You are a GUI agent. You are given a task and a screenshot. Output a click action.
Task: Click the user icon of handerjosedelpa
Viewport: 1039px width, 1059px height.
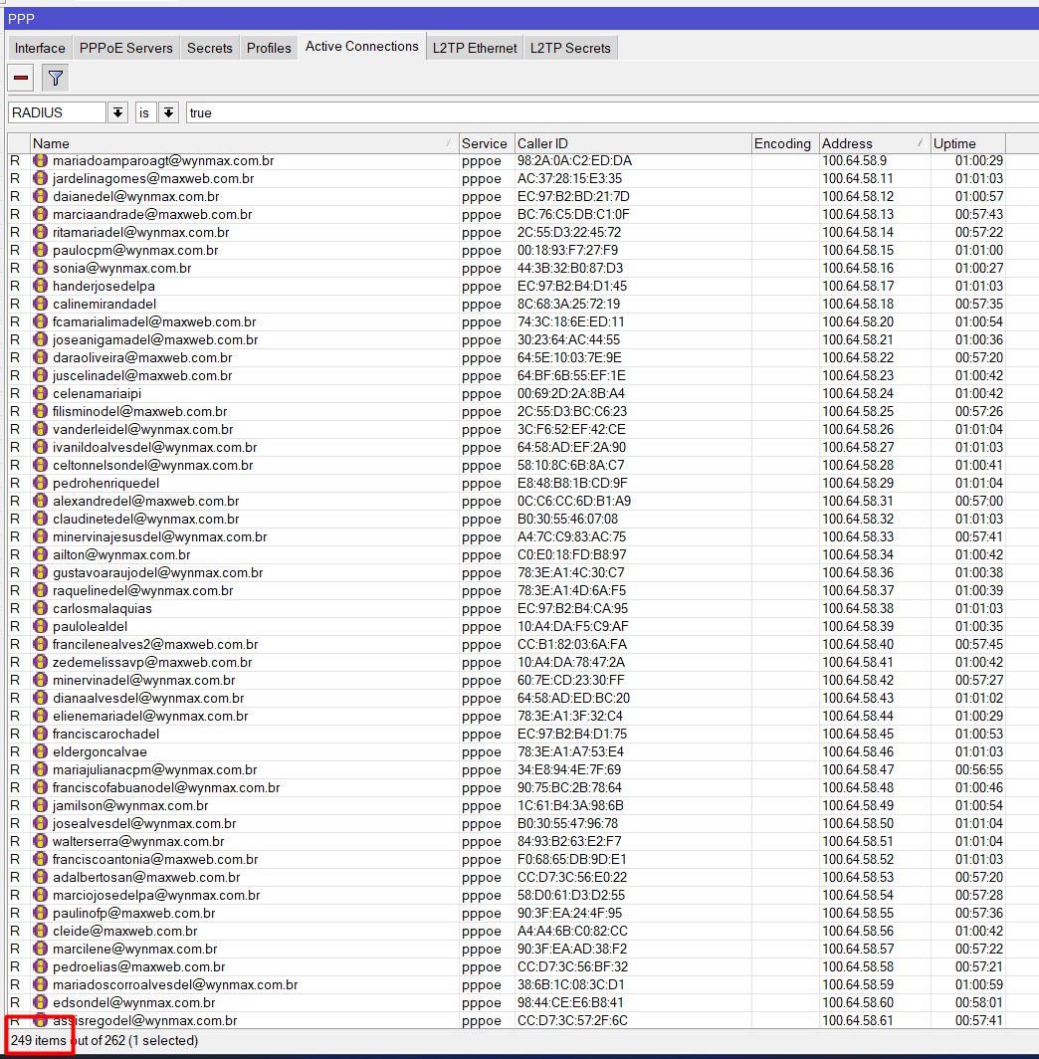point(41,286)
